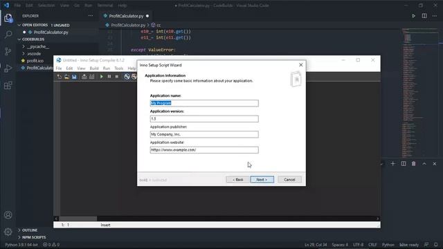Close the VS Code bottom panel

pyautogui.click(x=435, y=164)
